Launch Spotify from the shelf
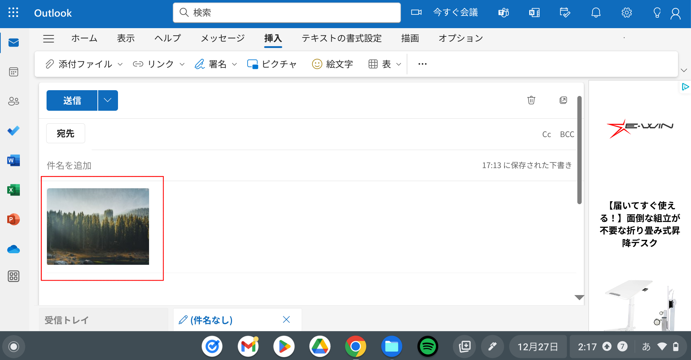The height and width of the screenshot is (360, 691). 428,346
